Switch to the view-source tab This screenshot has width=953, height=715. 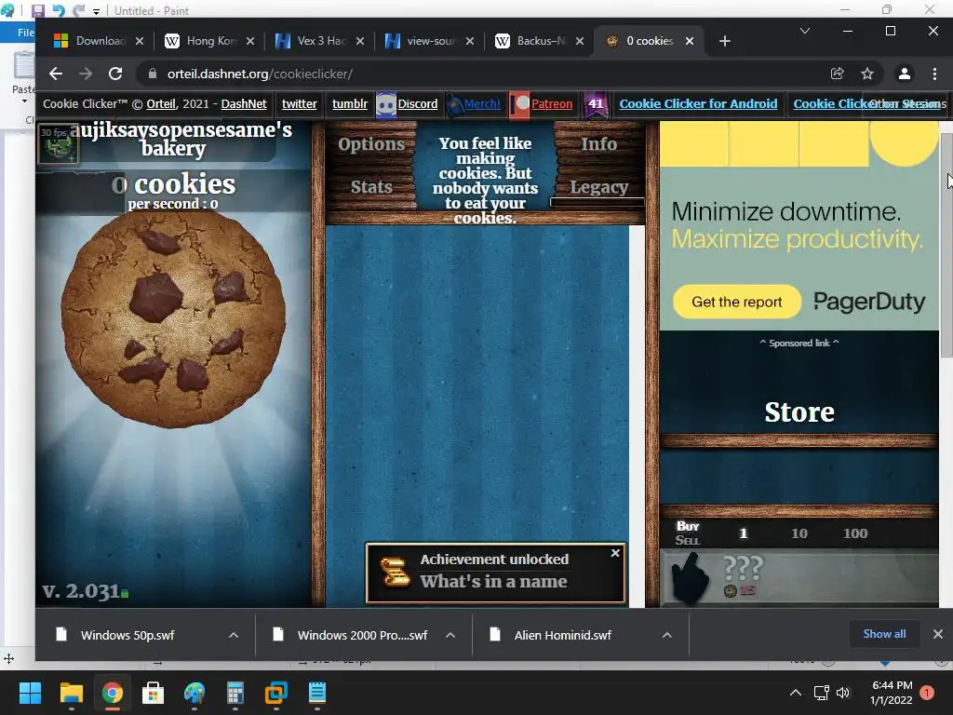429,41
